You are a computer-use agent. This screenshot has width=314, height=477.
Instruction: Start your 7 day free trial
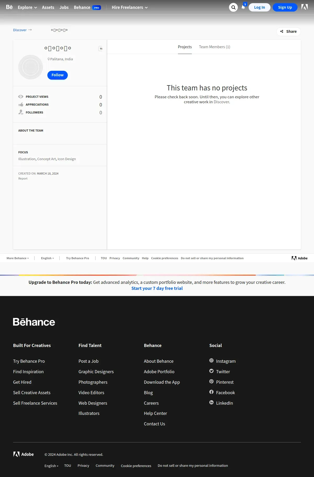click(157, 288)
